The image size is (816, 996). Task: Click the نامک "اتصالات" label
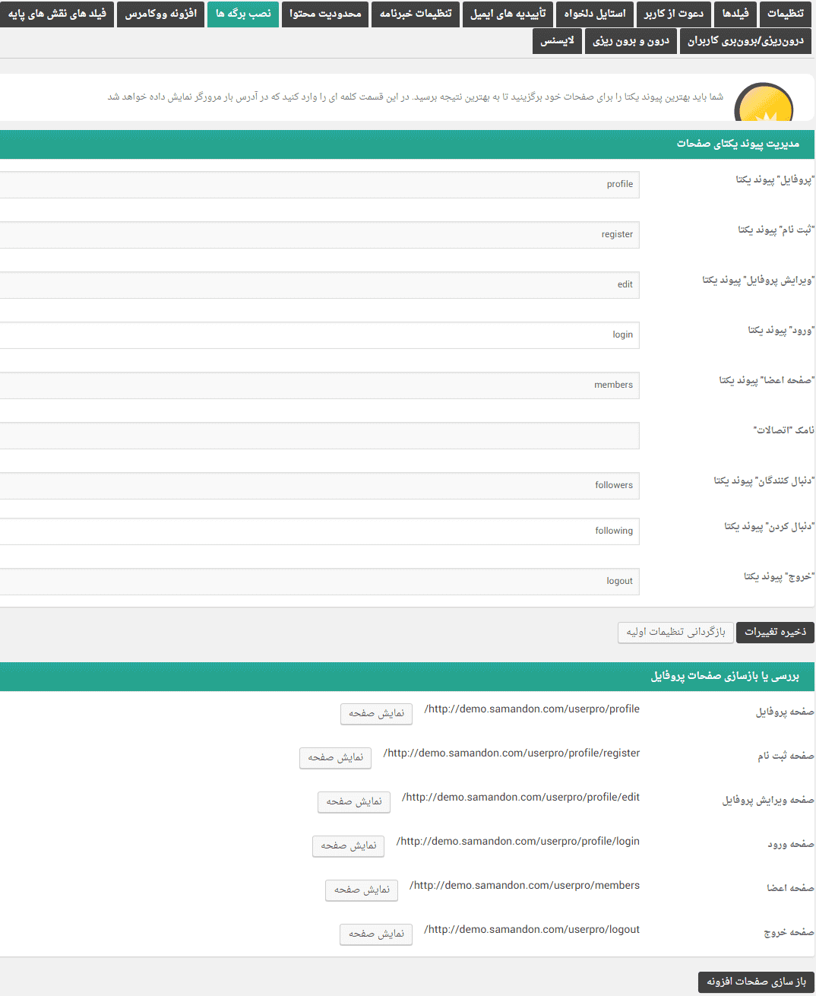point(783,430)
